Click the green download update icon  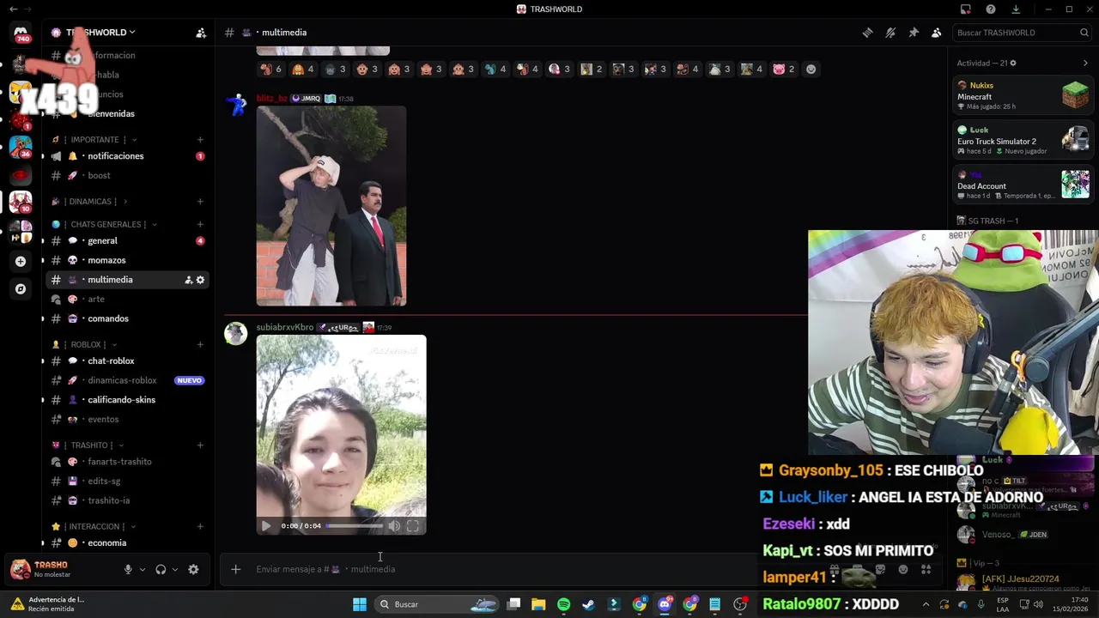(x=1016, y=9)
